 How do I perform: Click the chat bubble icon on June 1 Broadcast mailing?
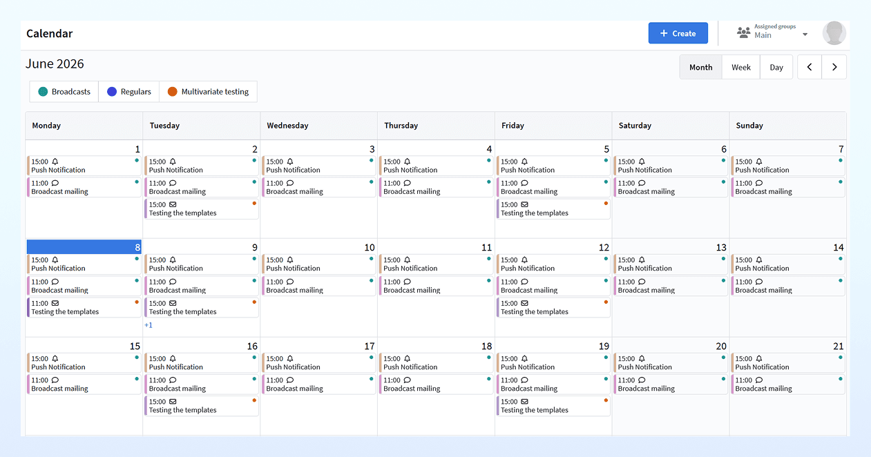(x=55, y=184)
